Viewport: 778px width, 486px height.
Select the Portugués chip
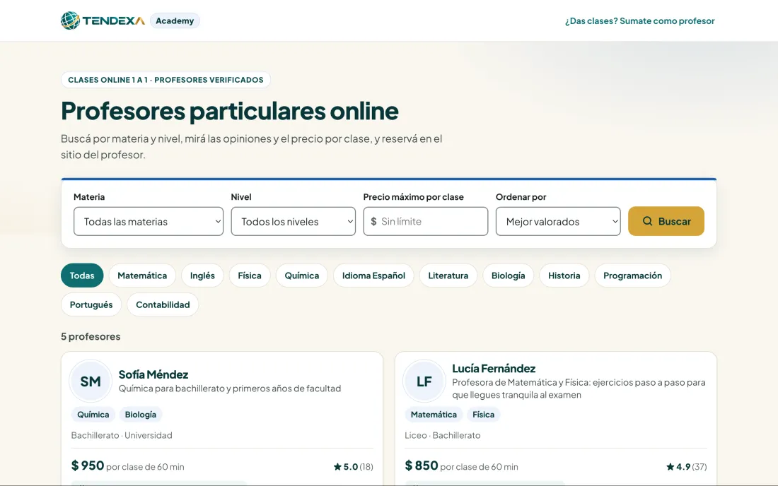point(91,304)
